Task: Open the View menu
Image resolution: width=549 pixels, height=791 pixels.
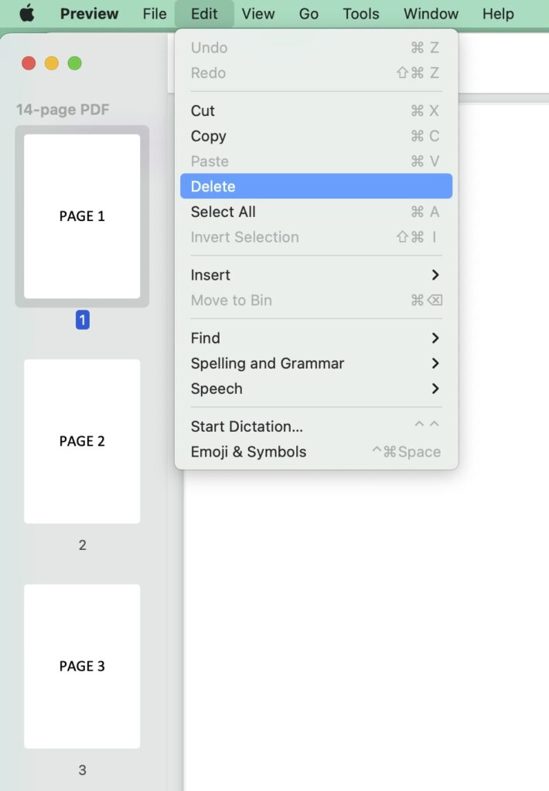Action: pos(258,13)
